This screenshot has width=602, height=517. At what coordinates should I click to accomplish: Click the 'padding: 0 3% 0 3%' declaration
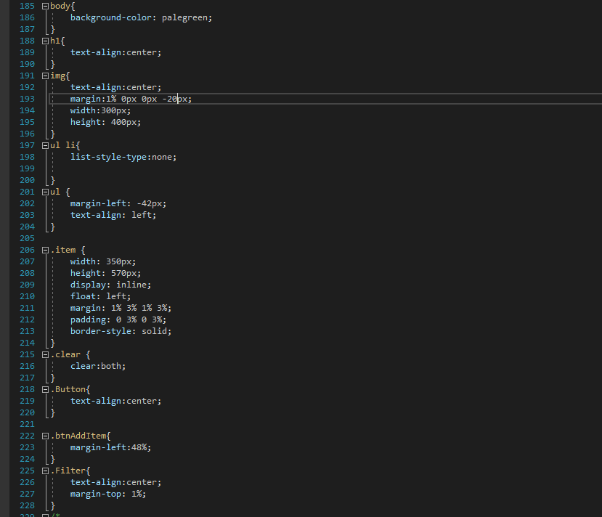[116, 319]
